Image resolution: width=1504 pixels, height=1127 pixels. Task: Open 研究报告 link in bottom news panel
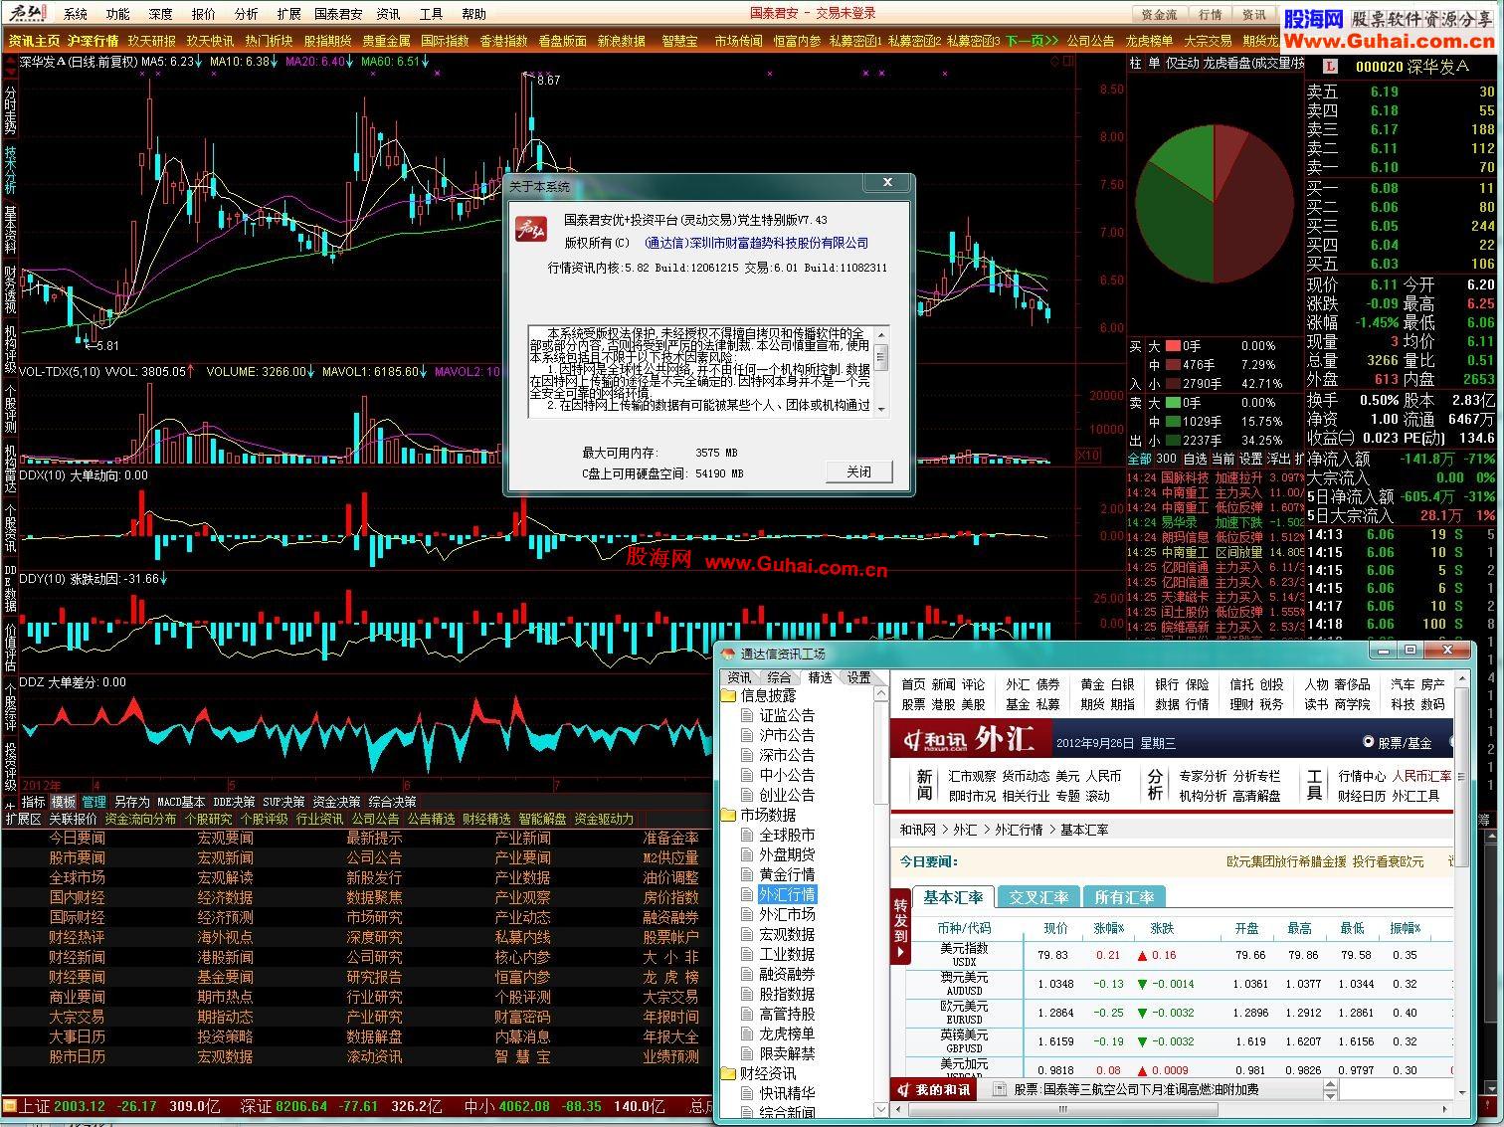[x=374, y=977]
